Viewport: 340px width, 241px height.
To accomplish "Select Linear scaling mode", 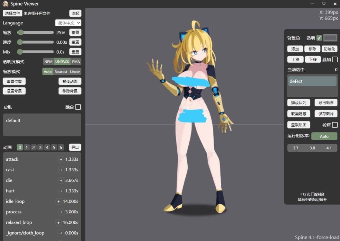I will pos(75,72).
